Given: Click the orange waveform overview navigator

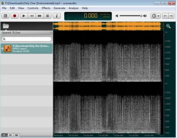Looking at the screenshot, I should point(108,26).
